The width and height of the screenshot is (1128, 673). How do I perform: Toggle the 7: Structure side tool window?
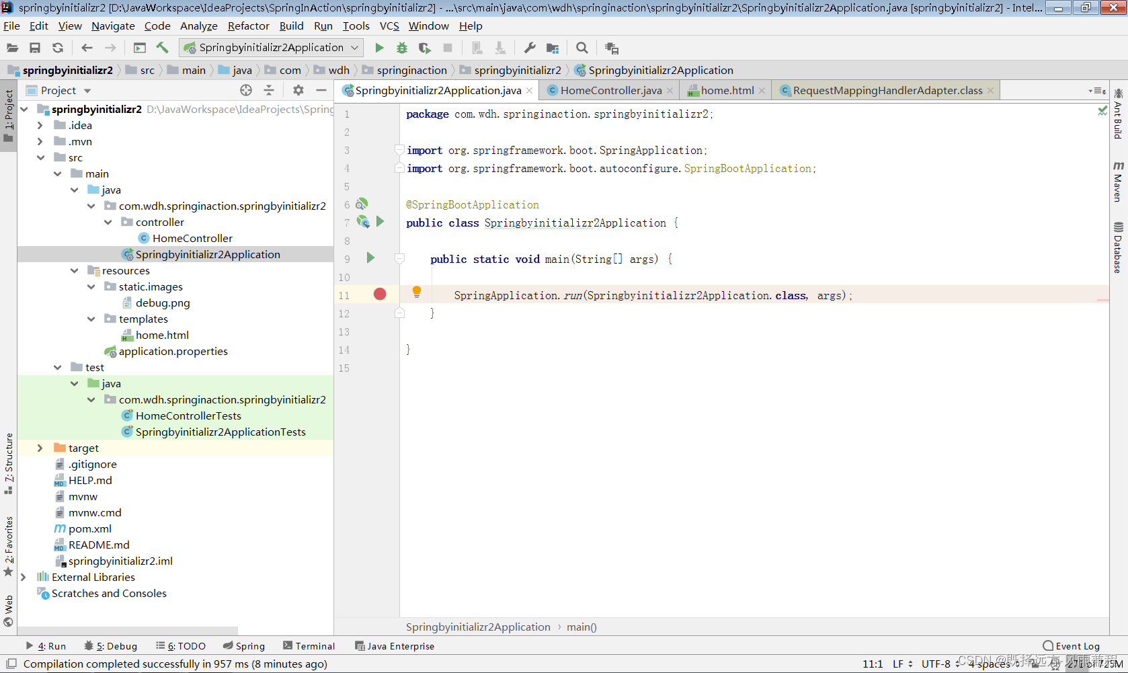9,464
